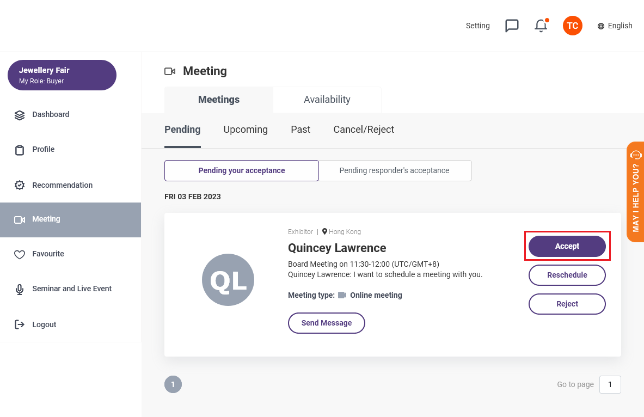Click the Go to page input field
The image size is (644, 417).
click(x=610, y=384)
